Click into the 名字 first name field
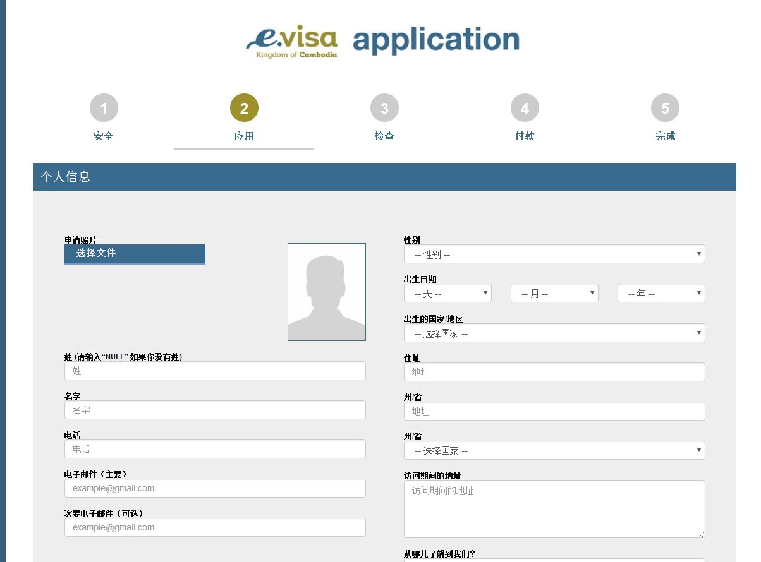This screenshot has height=562, width=761. (x=215, y=410)
